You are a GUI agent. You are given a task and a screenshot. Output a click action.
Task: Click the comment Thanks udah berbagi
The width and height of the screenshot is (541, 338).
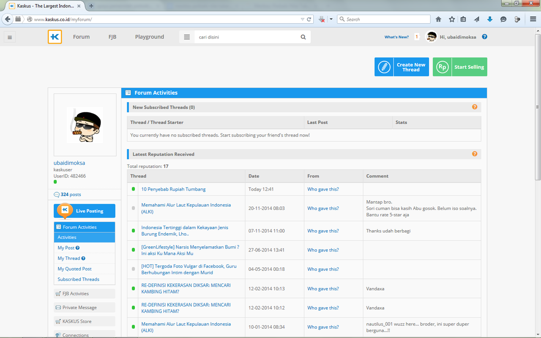pos(388,231)
